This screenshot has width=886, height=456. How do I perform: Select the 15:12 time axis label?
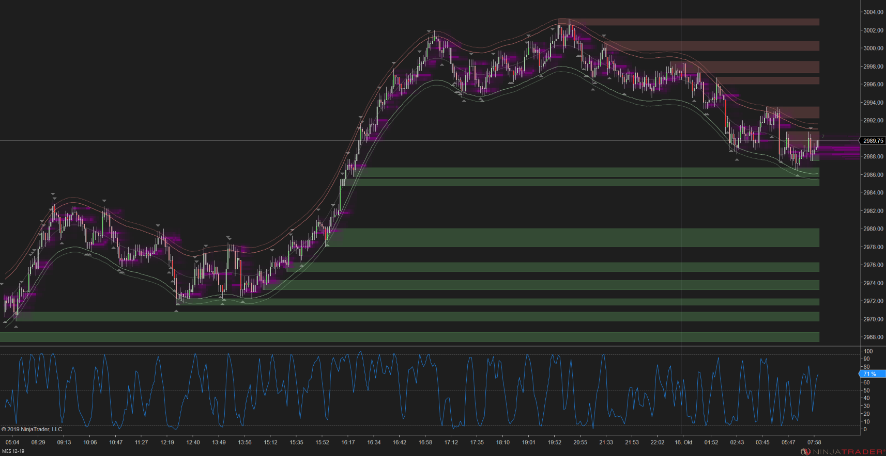pyautogui.click(x=270, y=442)
